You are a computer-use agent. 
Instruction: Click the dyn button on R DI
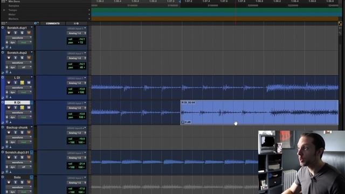coord(13,117)
